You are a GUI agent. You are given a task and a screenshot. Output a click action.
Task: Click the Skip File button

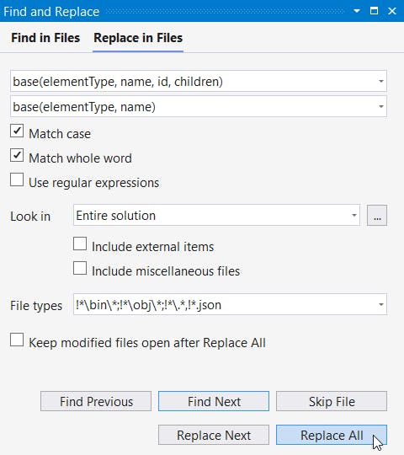click(x=332, y=401)
